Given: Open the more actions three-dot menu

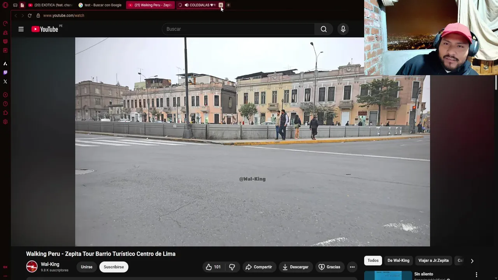Looking at the screenshot, I should point(352,267).
